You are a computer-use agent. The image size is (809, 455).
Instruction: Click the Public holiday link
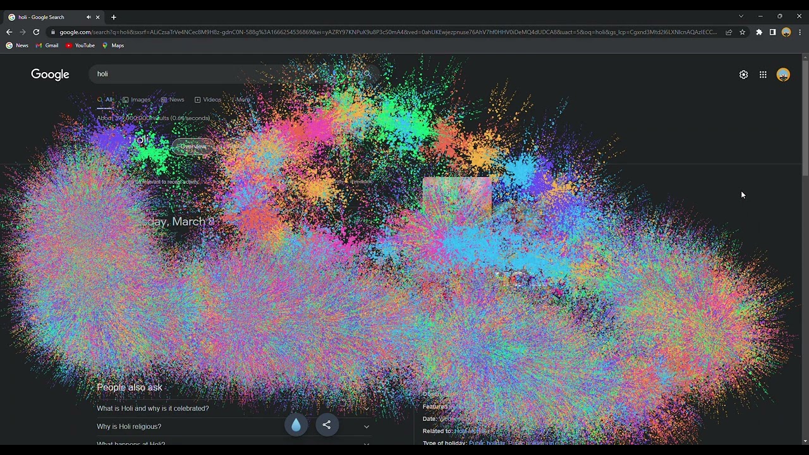pyautogui.click(x=487, y=443)
